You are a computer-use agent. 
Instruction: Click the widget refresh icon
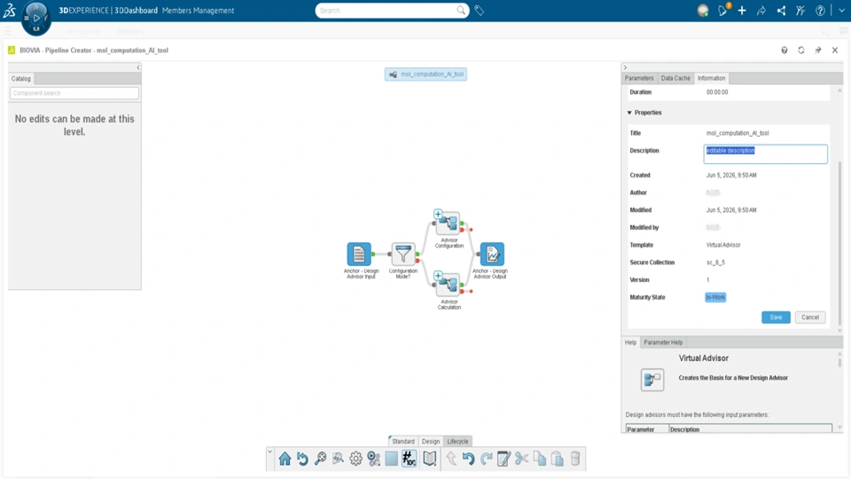[x=801, y=50]
